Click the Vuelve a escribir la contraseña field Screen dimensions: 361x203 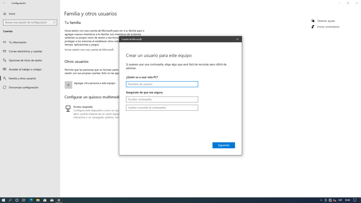click(162, 108)
